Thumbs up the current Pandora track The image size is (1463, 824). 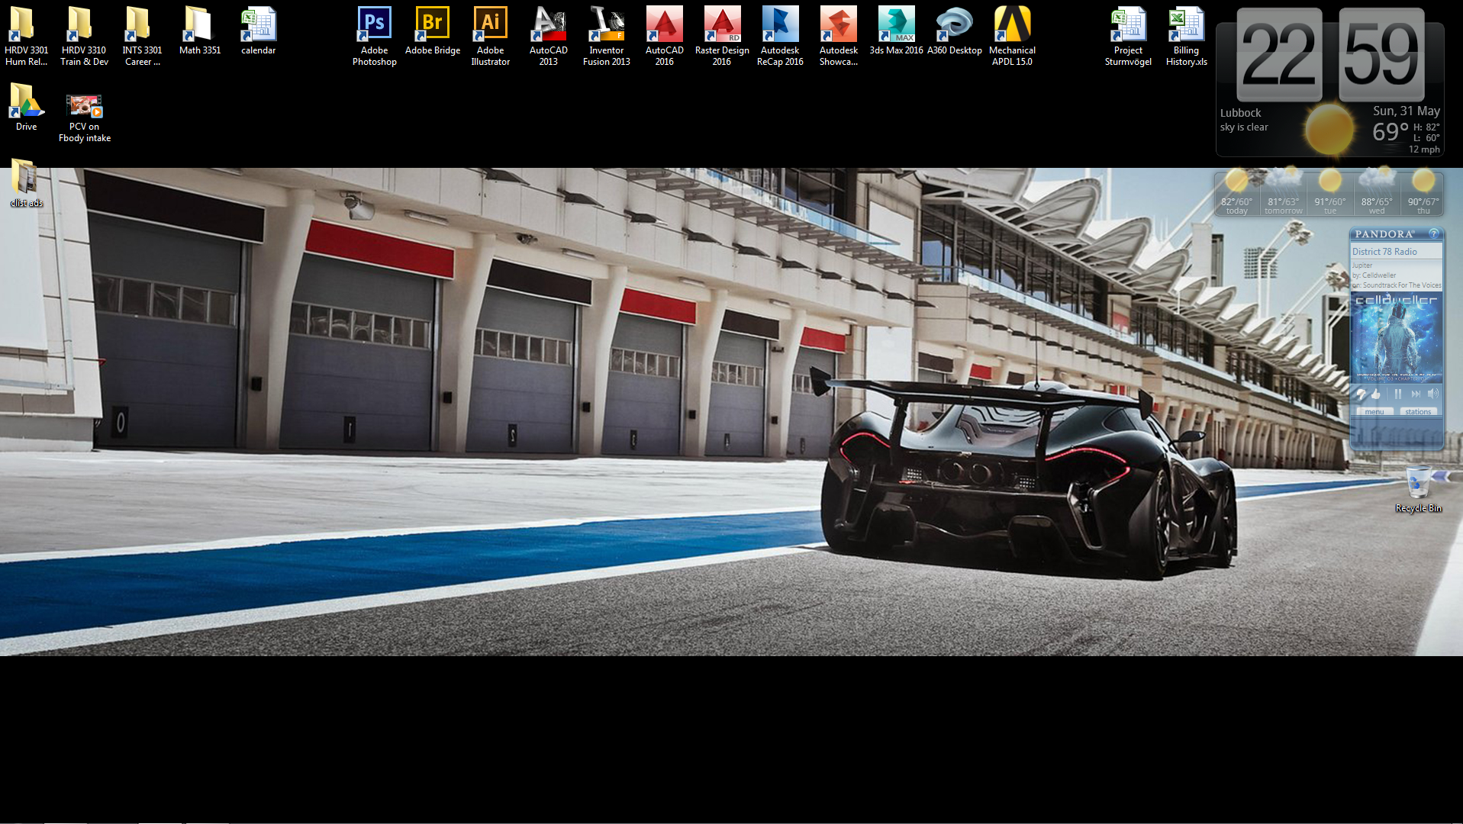point(1375,394)
